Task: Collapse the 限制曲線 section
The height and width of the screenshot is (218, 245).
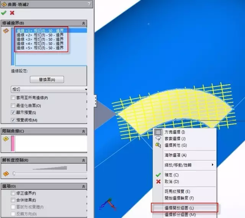Action: (x=83, y=131)
